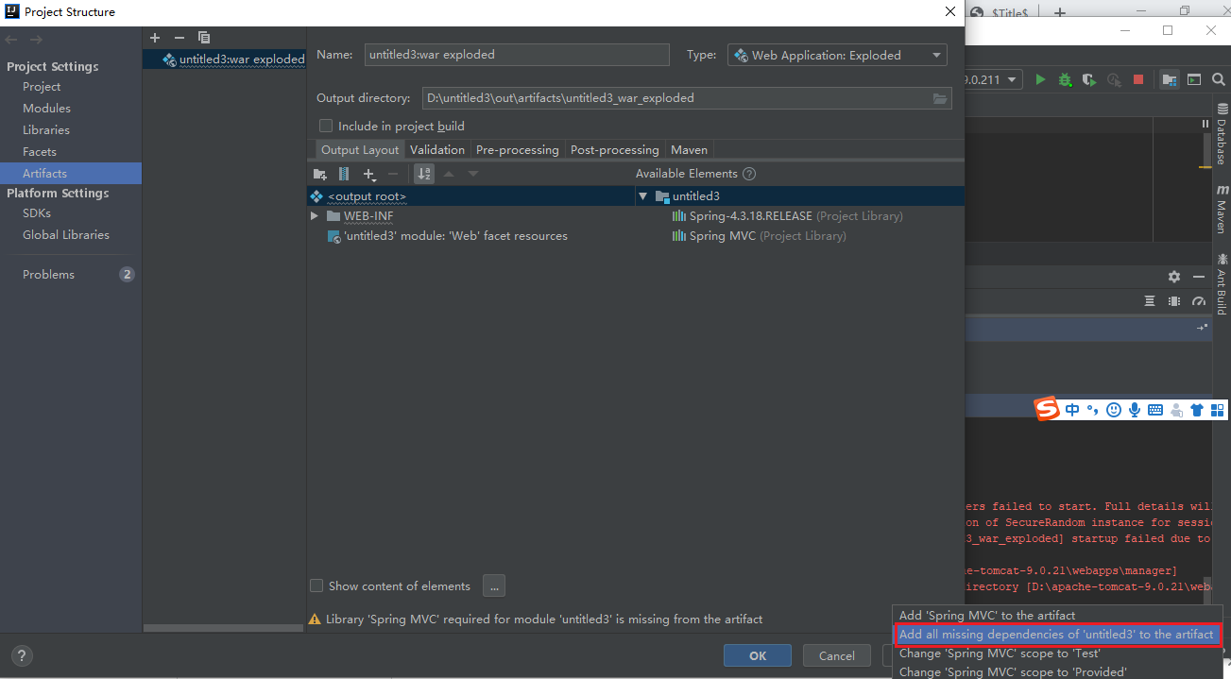This screenshot has height=679, width=1231.
Task: Remove selected artifact with minus icon
Action: point(180,38)
